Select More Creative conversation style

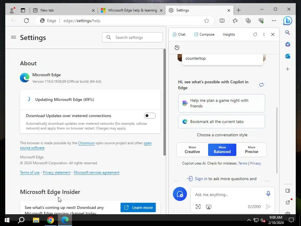(x=192, y=150)
